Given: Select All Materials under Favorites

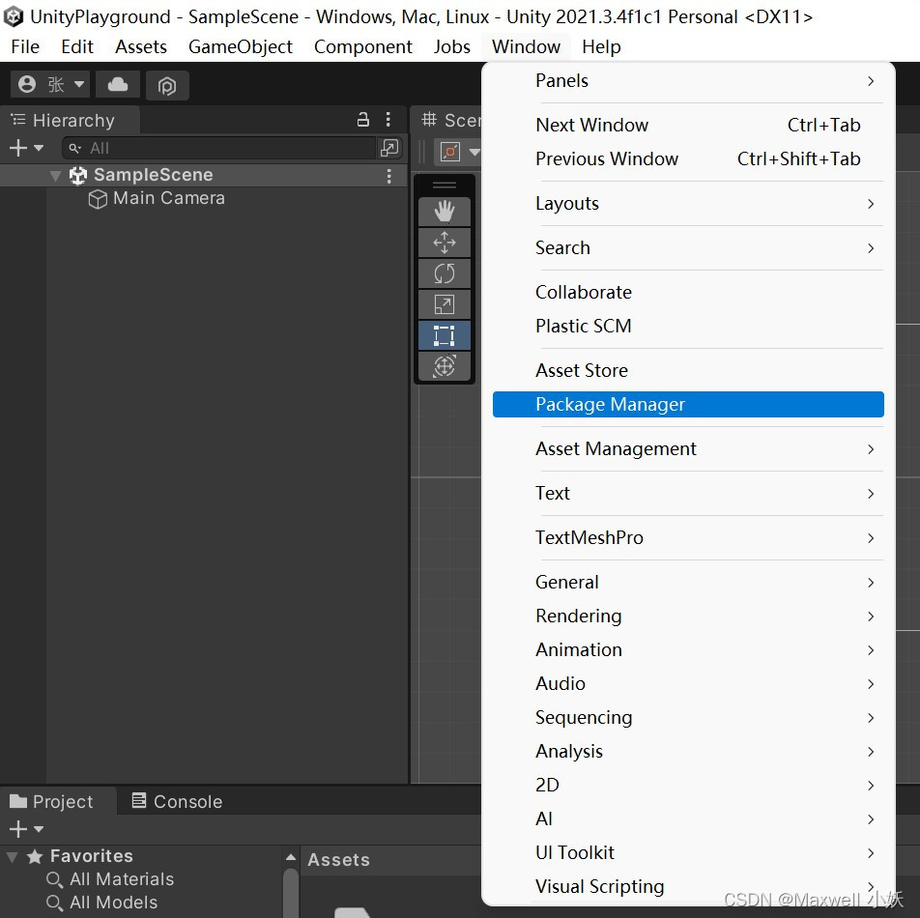Looking at the screenshot, I should (122, 879).
